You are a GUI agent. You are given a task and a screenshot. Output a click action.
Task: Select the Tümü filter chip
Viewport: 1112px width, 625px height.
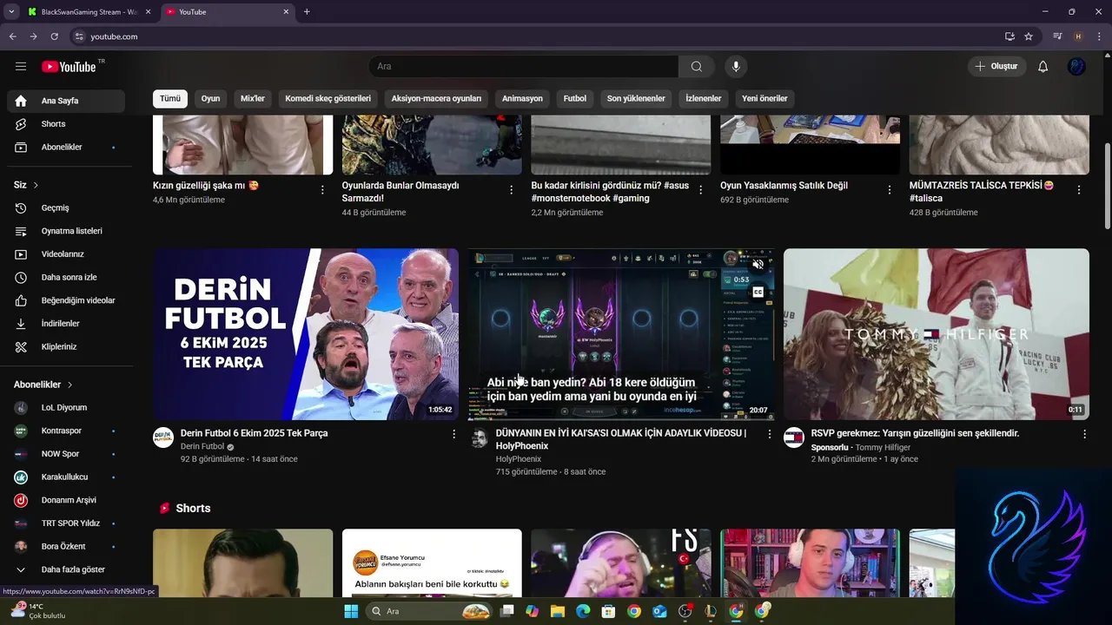170,99
